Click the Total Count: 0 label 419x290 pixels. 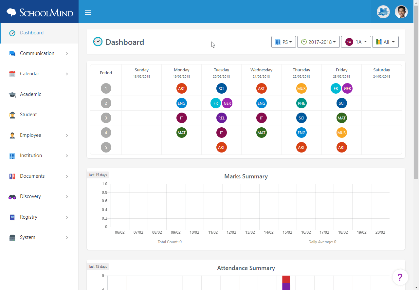point(170,242)
